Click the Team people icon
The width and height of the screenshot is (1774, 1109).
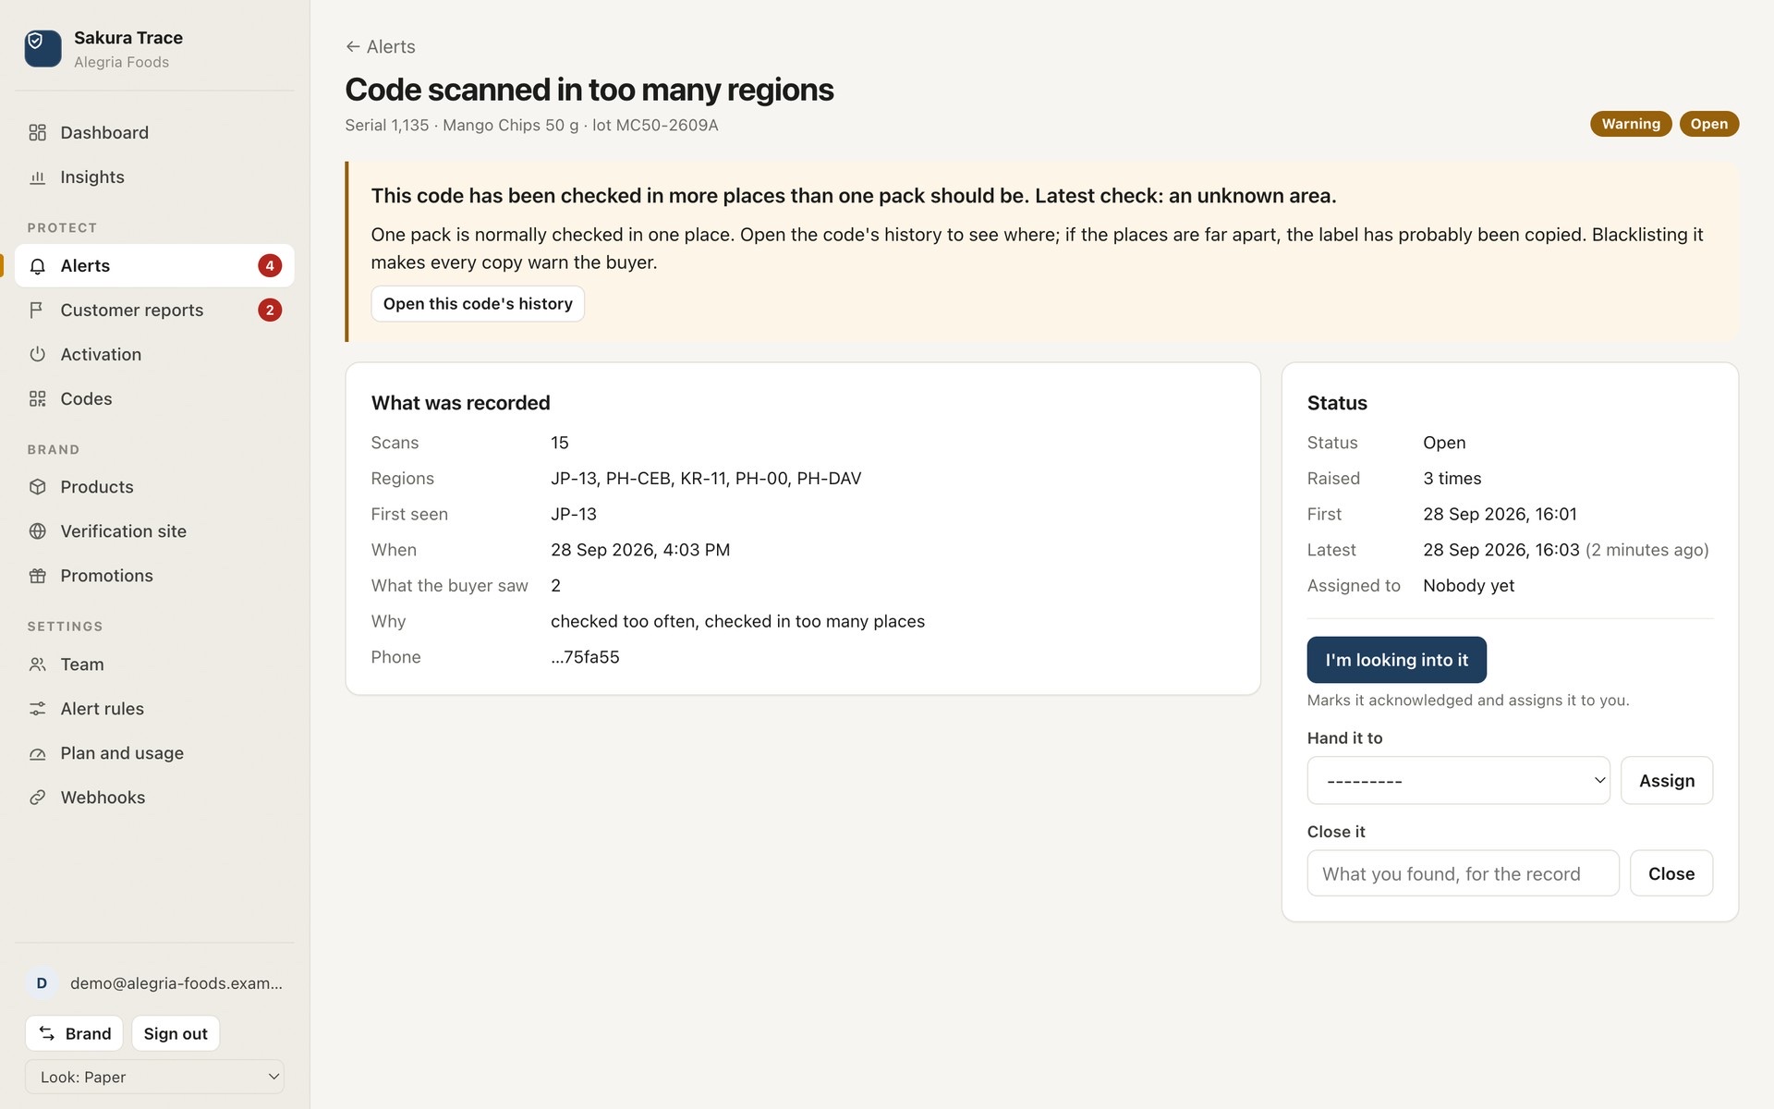click(x=37, y=664)
